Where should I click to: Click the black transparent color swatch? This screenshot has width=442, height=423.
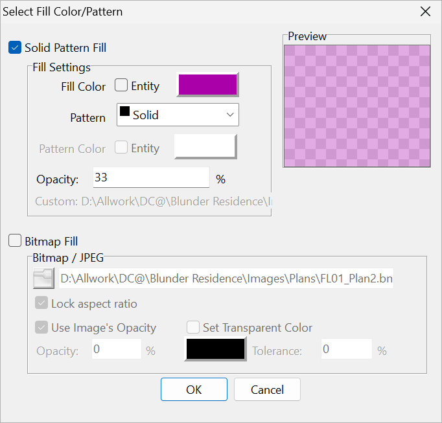(x=215, y=349)
